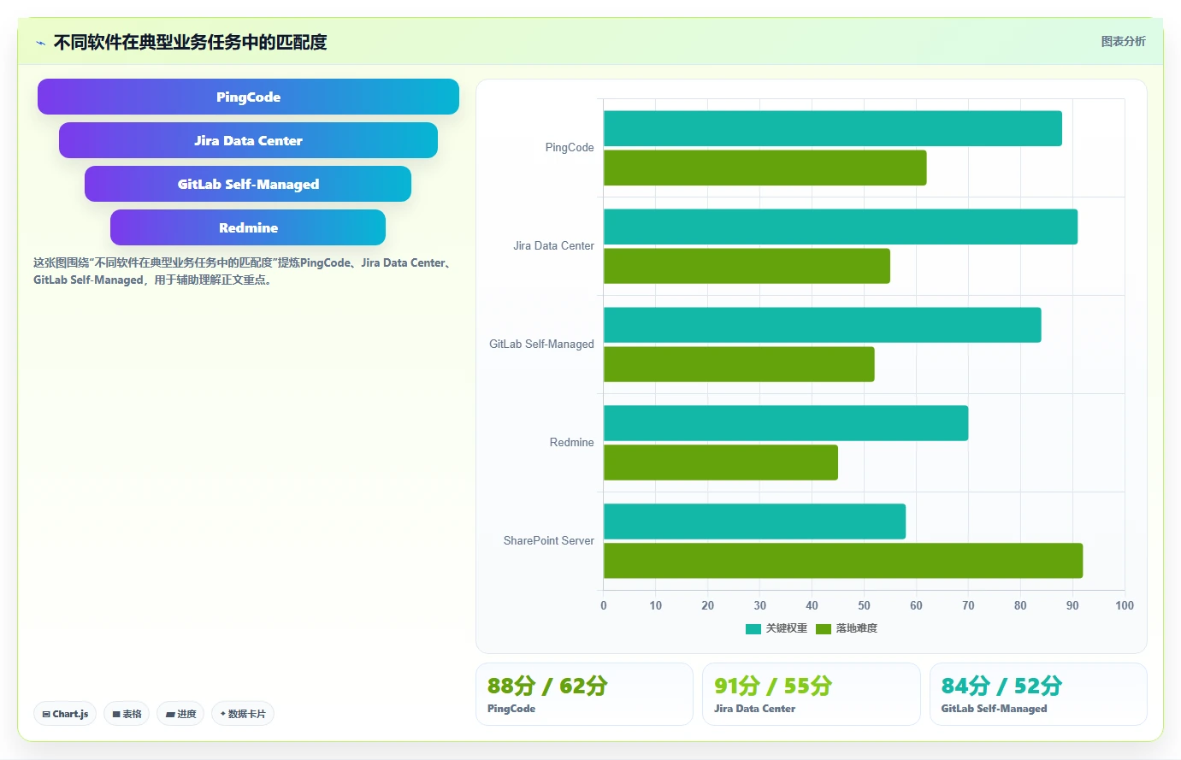This screenshot has height=760, width=1181.
Task: Select the GitLab Self-Managed funnel stage
Action: click(x=248, y=184)
